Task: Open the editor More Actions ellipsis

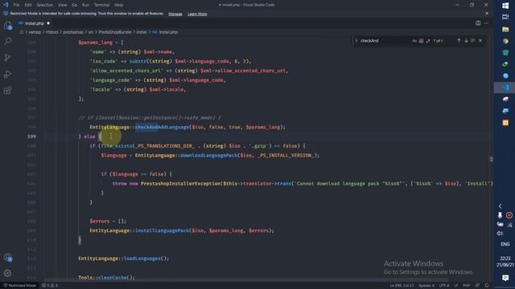Action: (486, 23)
